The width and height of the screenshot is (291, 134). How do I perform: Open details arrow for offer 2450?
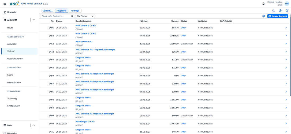286,116
